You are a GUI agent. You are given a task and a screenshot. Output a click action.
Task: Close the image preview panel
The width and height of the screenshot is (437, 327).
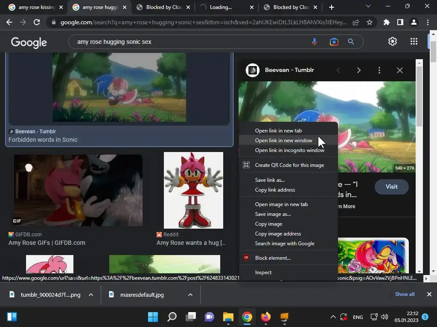[399, 70]
